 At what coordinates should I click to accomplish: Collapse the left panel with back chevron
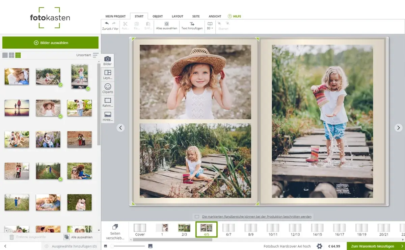click(5, 246)
